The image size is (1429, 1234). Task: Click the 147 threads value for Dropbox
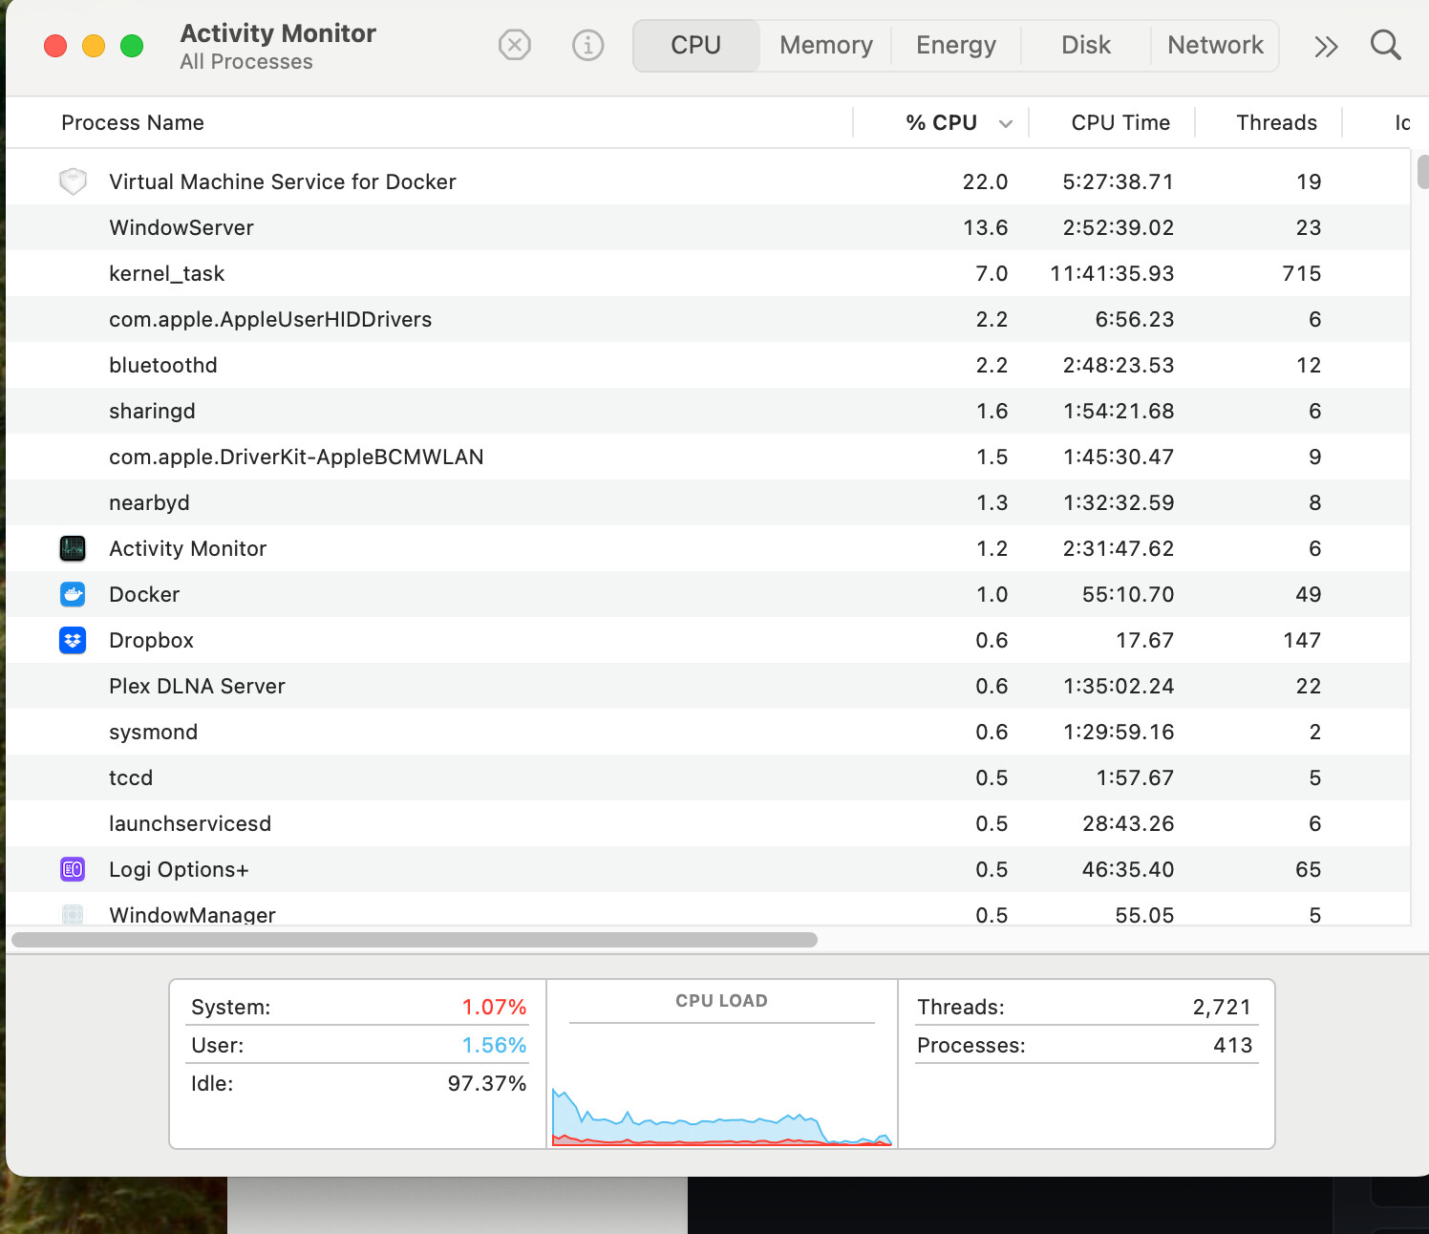(1301, 640)
